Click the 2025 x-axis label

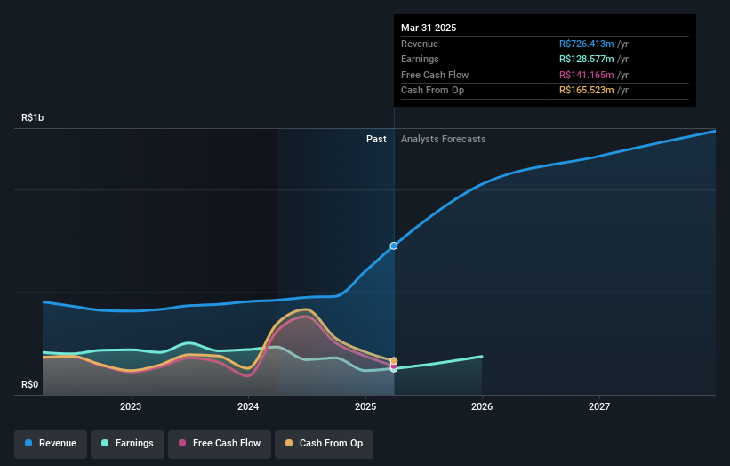tap(365, 406)
